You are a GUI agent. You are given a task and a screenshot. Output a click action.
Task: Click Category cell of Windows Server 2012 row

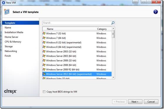(x=101, y=74)
